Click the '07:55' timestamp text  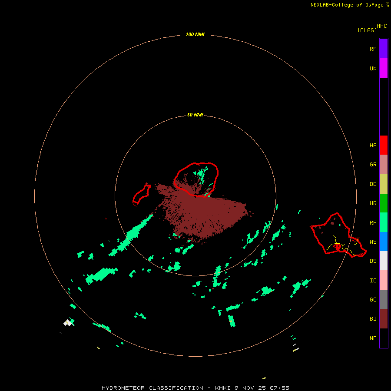pos(279,388)
